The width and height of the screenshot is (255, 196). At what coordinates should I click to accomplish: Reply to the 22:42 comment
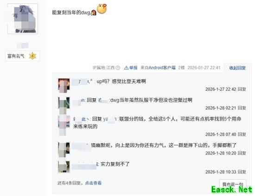pyautogui.click(x=242, y=89)
